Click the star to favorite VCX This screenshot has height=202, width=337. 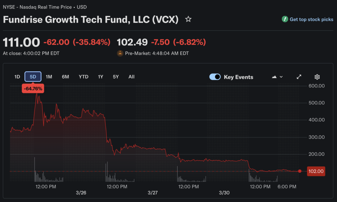[188, 19]
